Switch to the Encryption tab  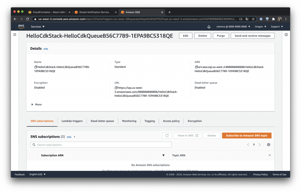coord(195,121)
